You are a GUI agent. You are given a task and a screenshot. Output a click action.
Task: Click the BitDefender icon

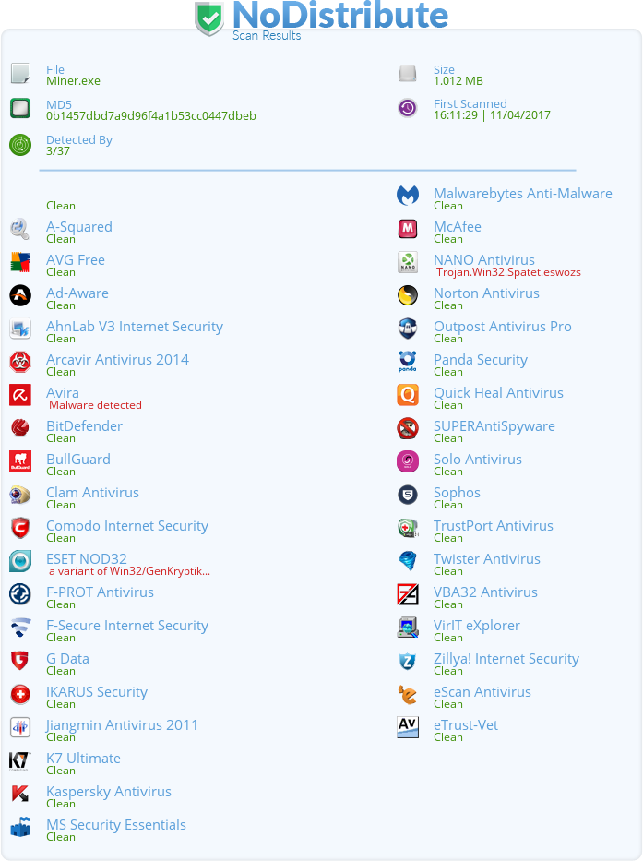(x=20, y=428)
